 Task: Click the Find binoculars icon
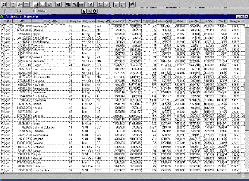(x=68, y=4)
